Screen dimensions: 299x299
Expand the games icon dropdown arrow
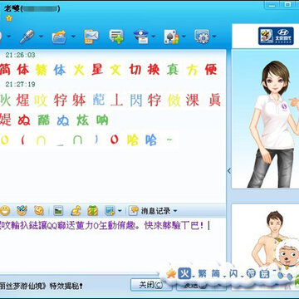(184, 37)
